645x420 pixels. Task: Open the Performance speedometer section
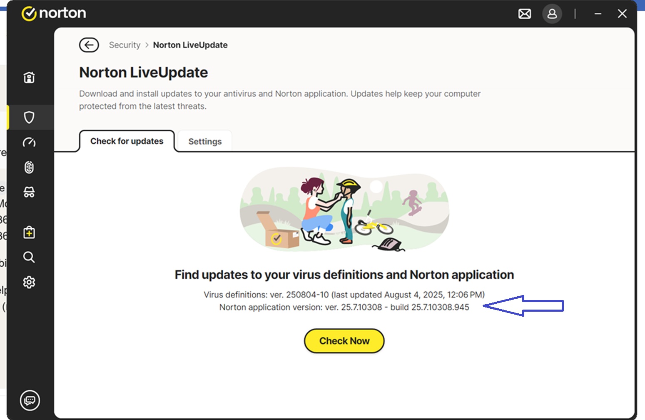(x=29, y=142)
